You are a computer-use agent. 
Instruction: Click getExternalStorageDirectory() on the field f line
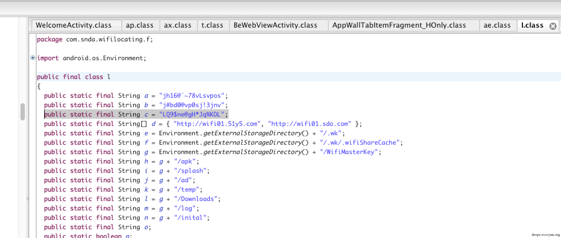256,143
